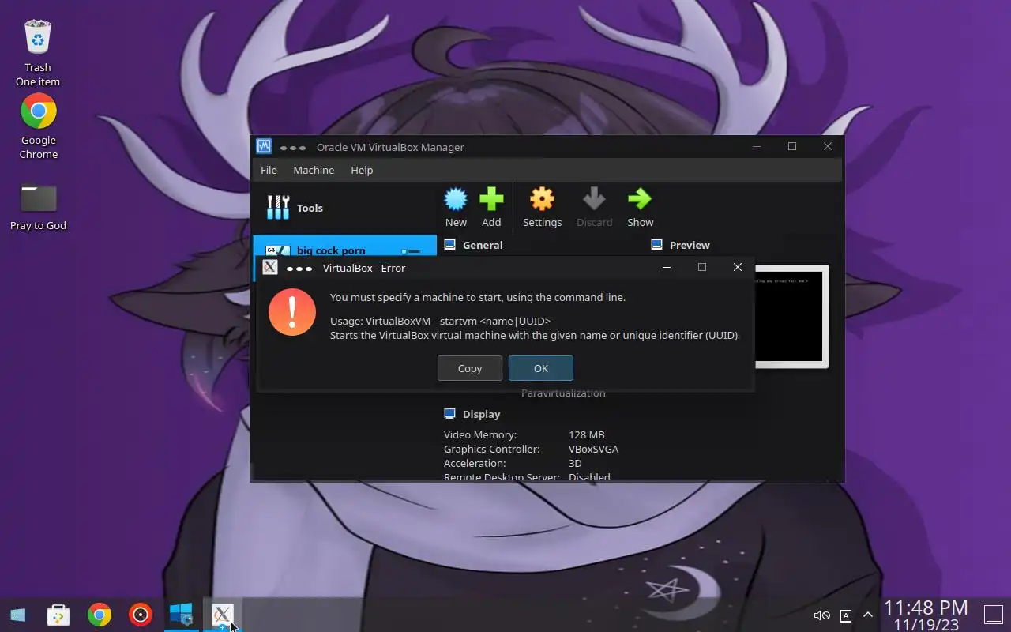
Task: Close the VirtualBox Manager window
Action: pos(827,146)
